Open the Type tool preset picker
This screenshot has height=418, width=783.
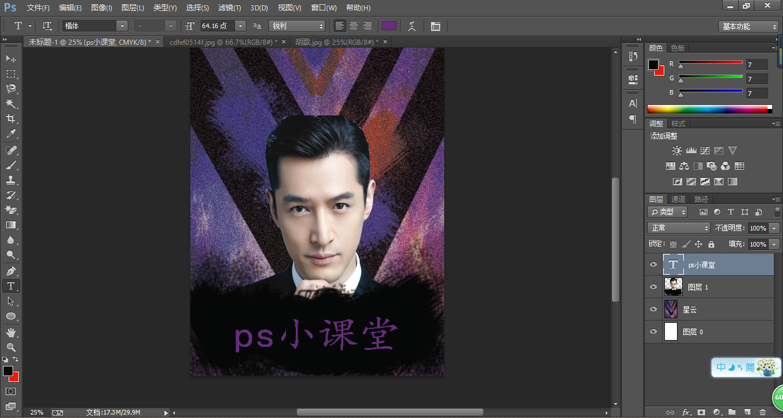click(22, 26)
